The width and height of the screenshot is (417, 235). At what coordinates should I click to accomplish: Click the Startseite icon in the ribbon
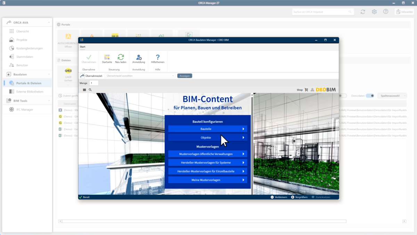coord(107,58)
